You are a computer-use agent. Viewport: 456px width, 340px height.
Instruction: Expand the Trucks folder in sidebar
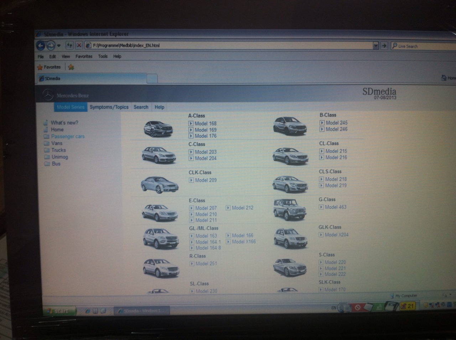click(x=46, y=150)
